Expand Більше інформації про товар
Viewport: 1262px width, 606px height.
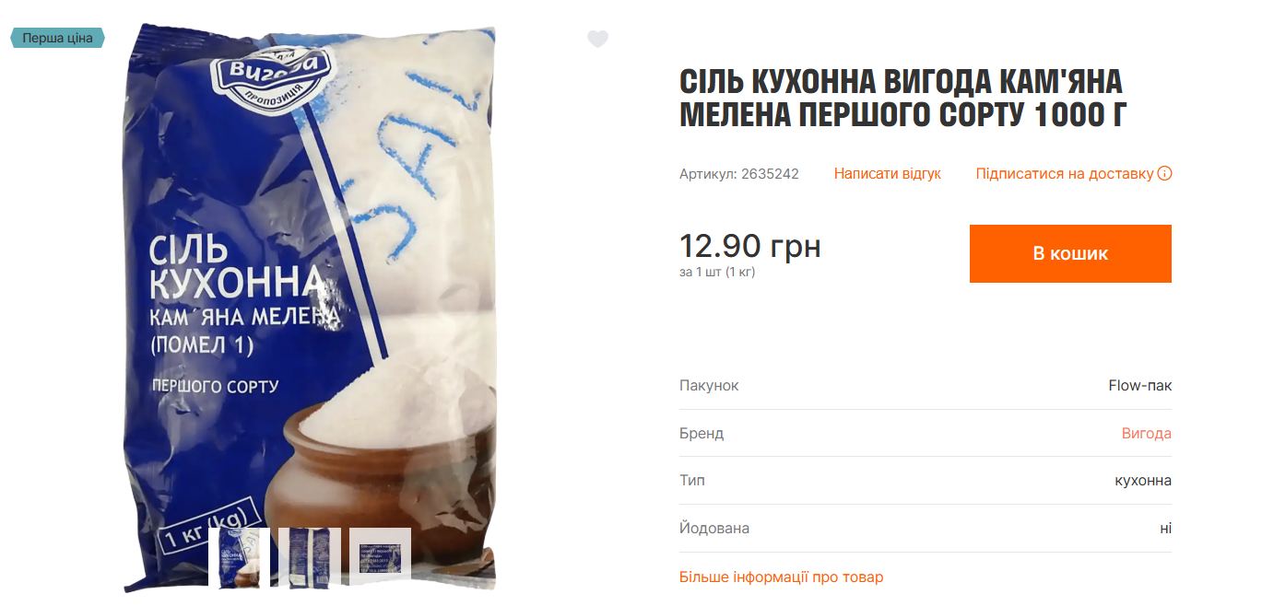[781, 577]
